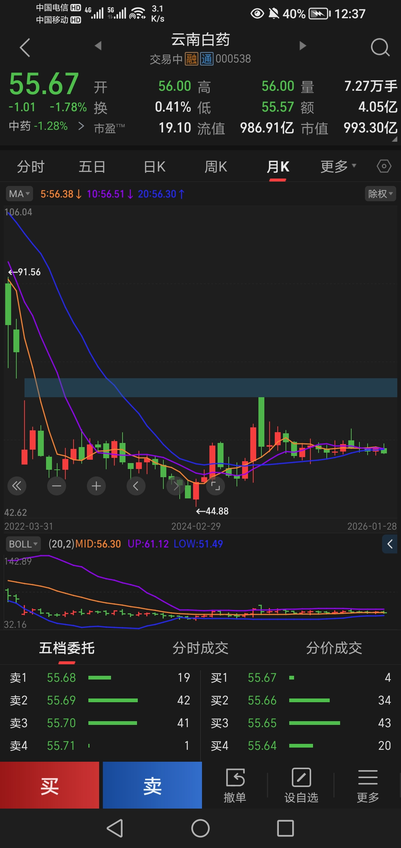Tap the red 买 buy button
Viewport: 401px width, 848px height.
coord(50,785)
